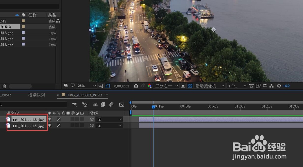This screenshot has height=167, width=303.
Task: Click the reset exposure icon
Action: pos(279,86)
